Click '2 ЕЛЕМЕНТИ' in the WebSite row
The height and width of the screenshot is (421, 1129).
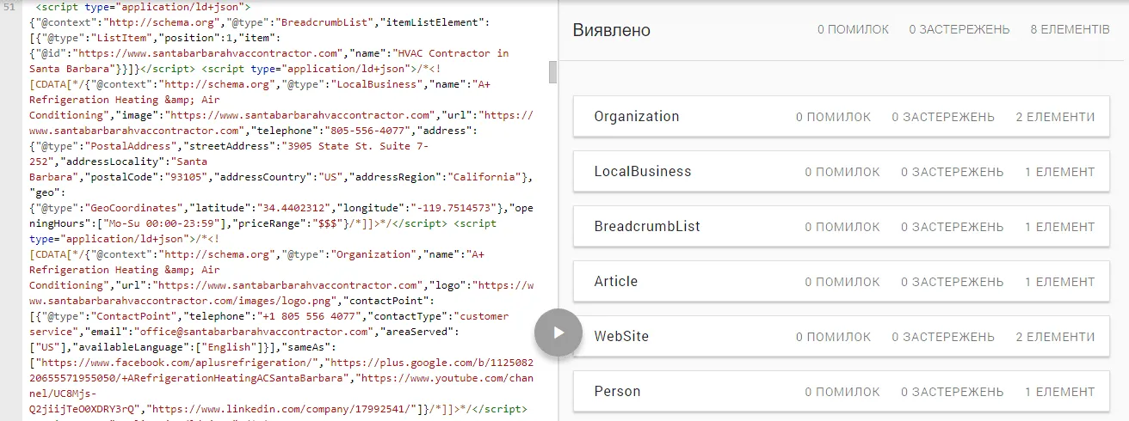(x=1055, y=337)
